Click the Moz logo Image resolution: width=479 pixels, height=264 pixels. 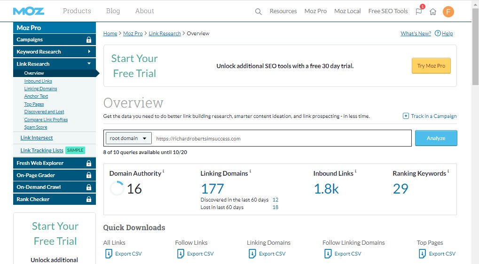[x=29, y=11]
